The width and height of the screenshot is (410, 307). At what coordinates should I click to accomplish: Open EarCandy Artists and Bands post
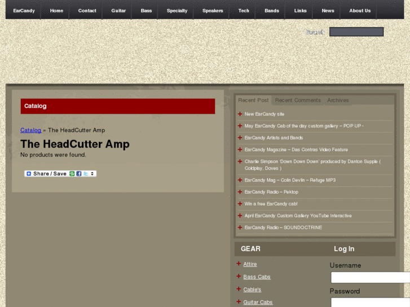click(274, 137)
